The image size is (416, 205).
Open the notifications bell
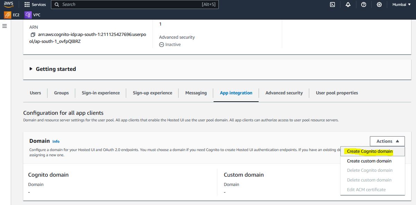coord(348,4)
